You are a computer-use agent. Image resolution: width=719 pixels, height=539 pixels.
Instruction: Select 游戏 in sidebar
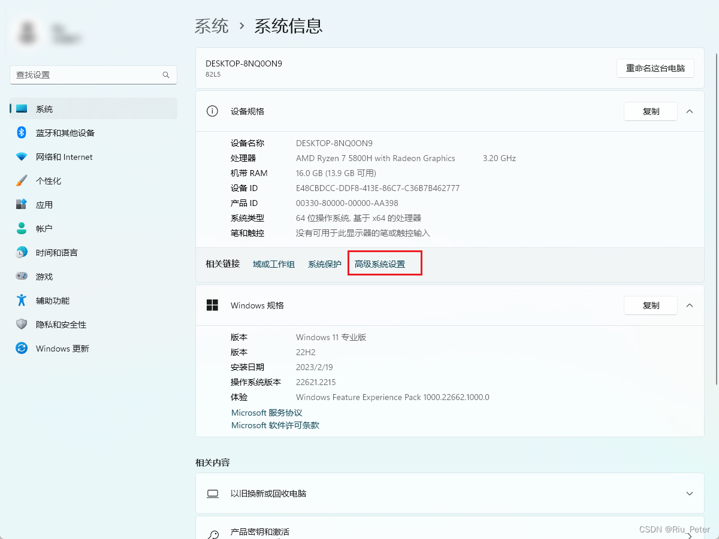click(93, 277)
